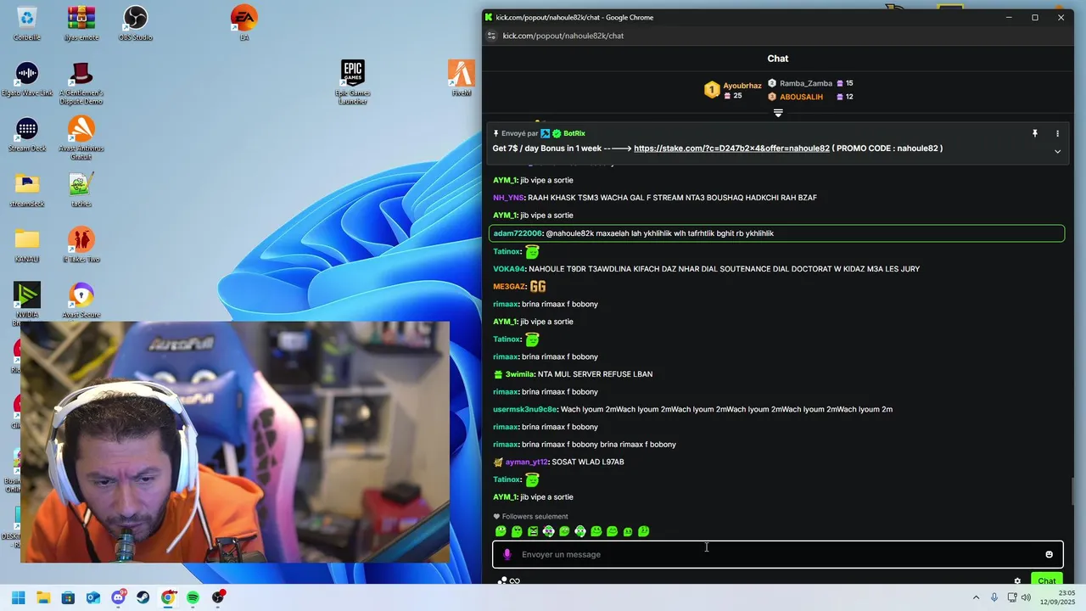The image size is (1086, 611).
Task: Open Epic Games Launcher desktop shortcut
Action: pyautogui.click(x=353, y=82)
